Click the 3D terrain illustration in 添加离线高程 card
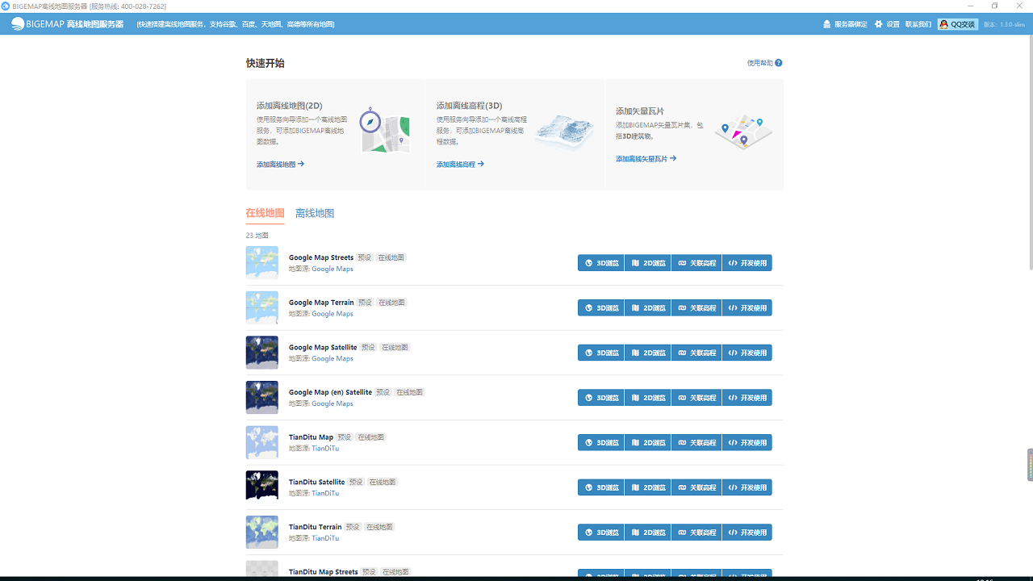The height and width of the screenshot is (581, 1033). coord(564,132)
